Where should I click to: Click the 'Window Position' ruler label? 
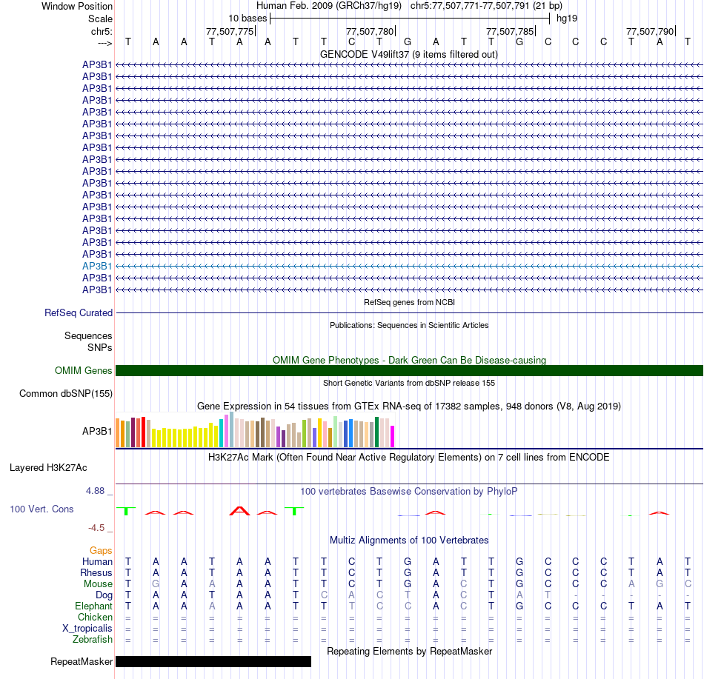77,6
